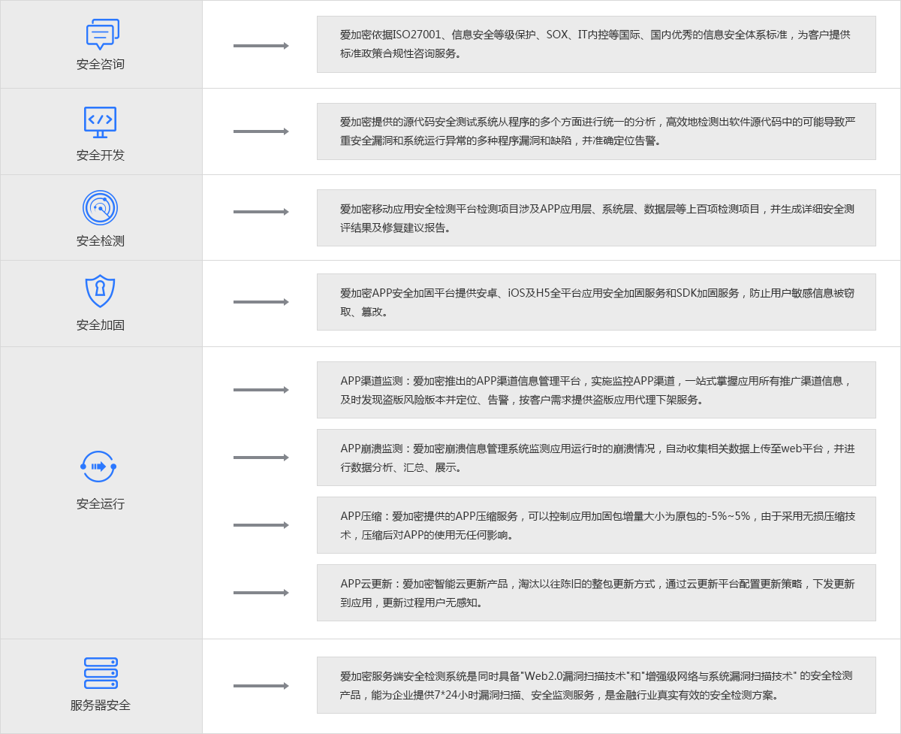Click the APP渠道监测 description box
The height and width of the screenshot is (734, 901).
coord(596,390)
